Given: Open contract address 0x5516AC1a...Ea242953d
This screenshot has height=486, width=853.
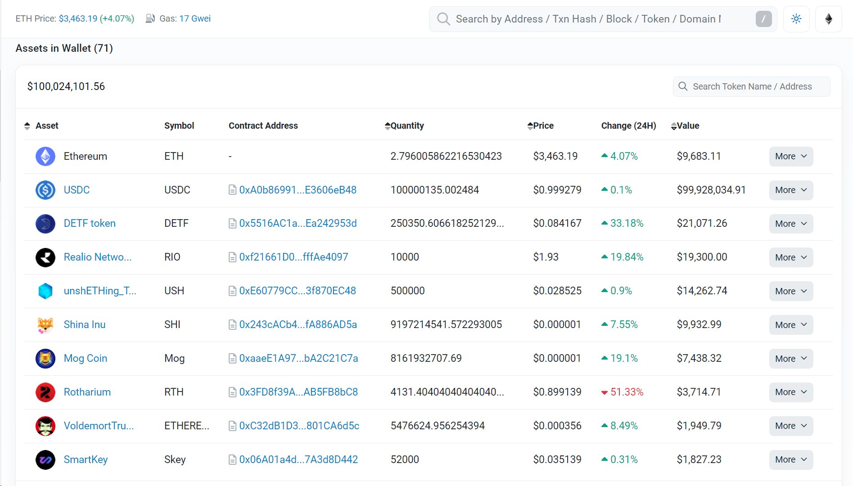Looking at the screenshot, I should tap(298, 224).
